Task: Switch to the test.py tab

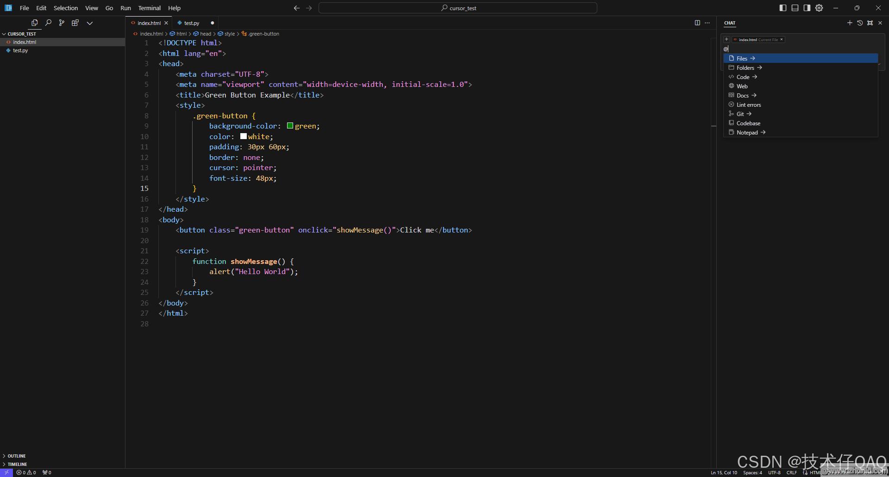Action: (191, 23)
